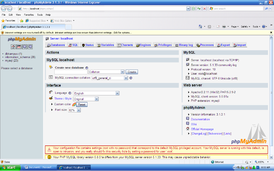
Task: Click the Refresh page icon
Action: pyautogui.click(x=199, y=8)
